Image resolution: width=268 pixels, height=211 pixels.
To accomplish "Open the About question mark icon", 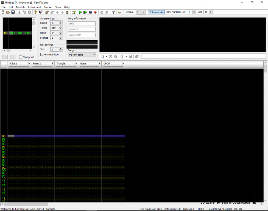I will coord(35,12).
